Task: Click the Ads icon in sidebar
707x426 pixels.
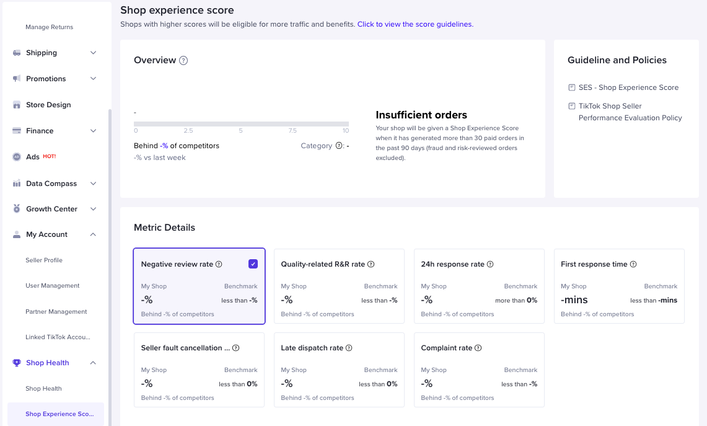Action: [x=17, y=157]
